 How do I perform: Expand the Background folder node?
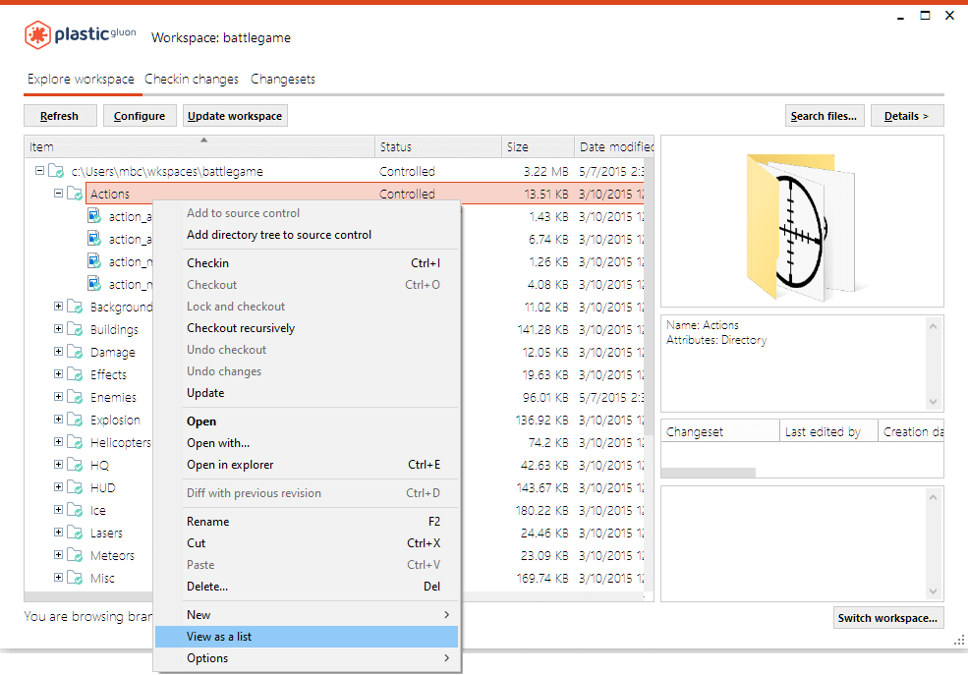58,306
